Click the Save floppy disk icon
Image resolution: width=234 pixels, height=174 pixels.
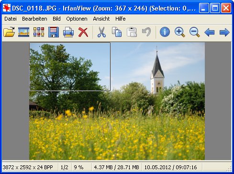(x=54, y=32)
